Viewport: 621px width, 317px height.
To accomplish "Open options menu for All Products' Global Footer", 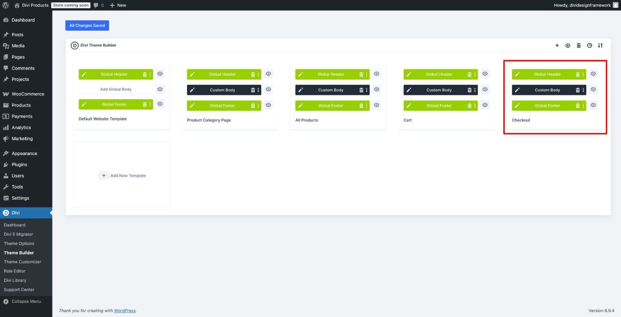I will point(367,106).
